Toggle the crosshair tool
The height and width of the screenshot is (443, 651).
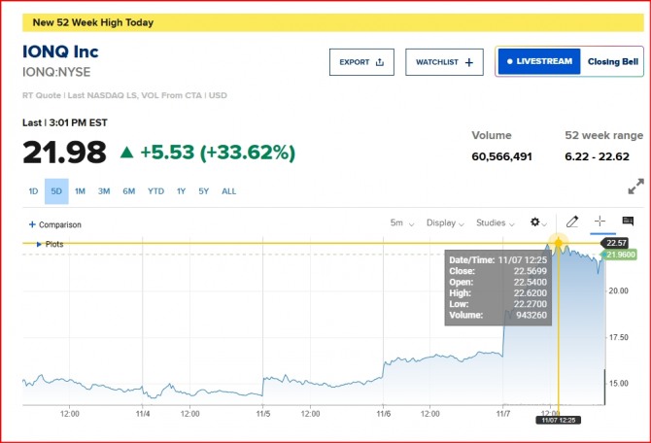click(x=600, y=221)
